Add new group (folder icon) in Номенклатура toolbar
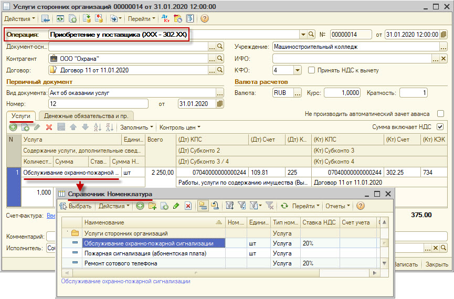The image size is (454, 299). (152, 206)
